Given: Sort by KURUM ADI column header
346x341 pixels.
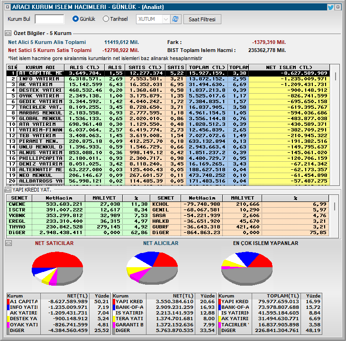Looking at the screenshot, I should (41, 67).
